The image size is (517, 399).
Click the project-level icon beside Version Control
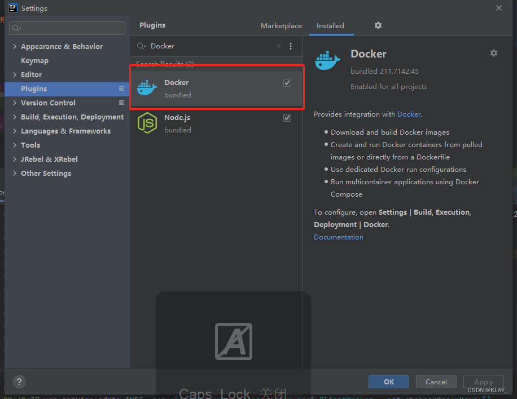[x=121, y=103]
